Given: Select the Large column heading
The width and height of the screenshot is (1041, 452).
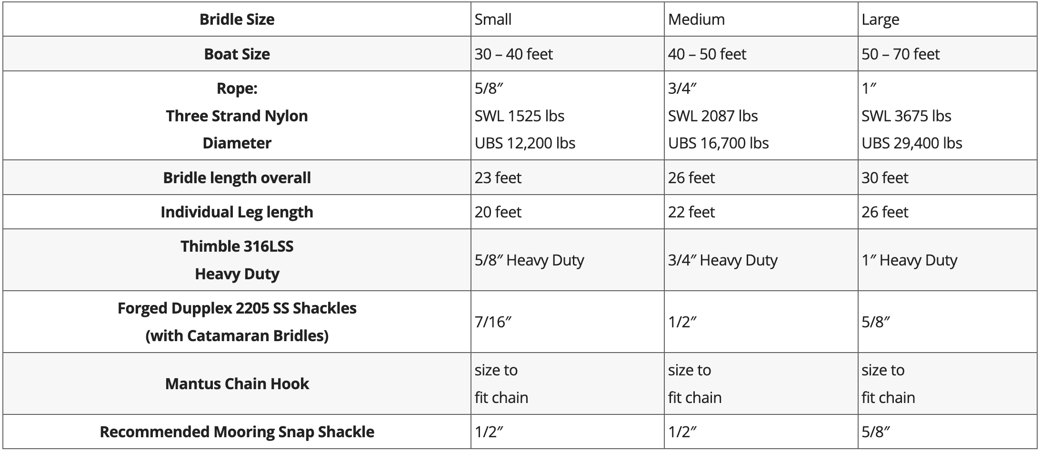Looking at the screenshot, I should (x=880, y=19).
